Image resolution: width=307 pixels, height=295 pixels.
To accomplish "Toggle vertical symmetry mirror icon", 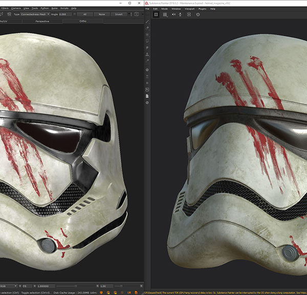I will 180,14.
